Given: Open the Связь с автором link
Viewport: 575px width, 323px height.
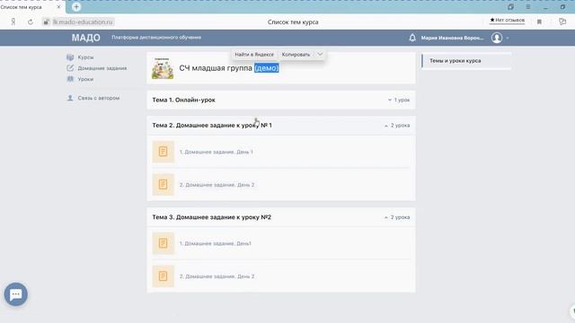Looking at the screenshot, I should (x=98, y=98).
